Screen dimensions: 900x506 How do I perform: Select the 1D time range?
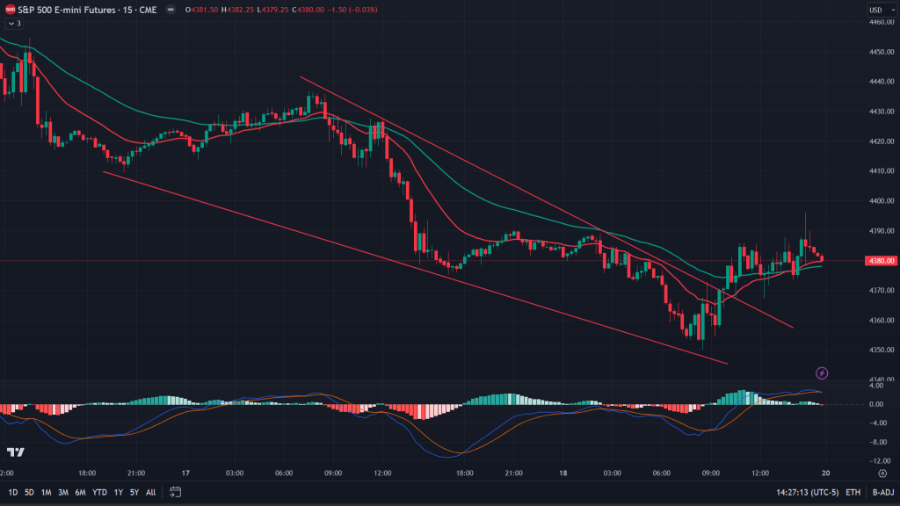tap(12, 492)
